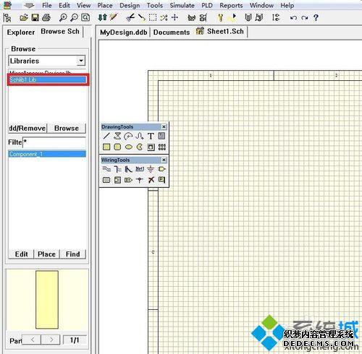Switch to the Explorer tab
The width and height of the screenshot is (362, 354).
[x=21, y=33]
